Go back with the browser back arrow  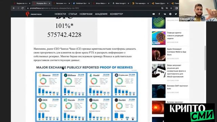[x=14, y=8]
